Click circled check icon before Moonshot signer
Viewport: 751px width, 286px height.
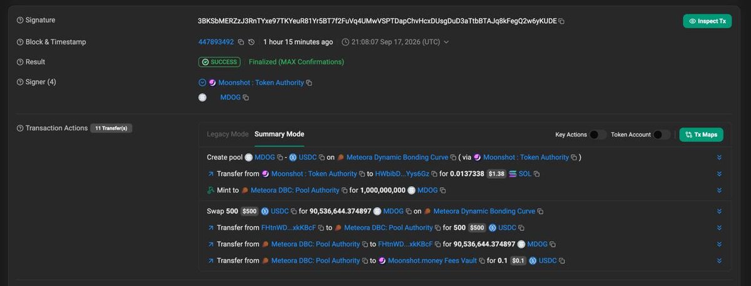click(x=202, y=82)
